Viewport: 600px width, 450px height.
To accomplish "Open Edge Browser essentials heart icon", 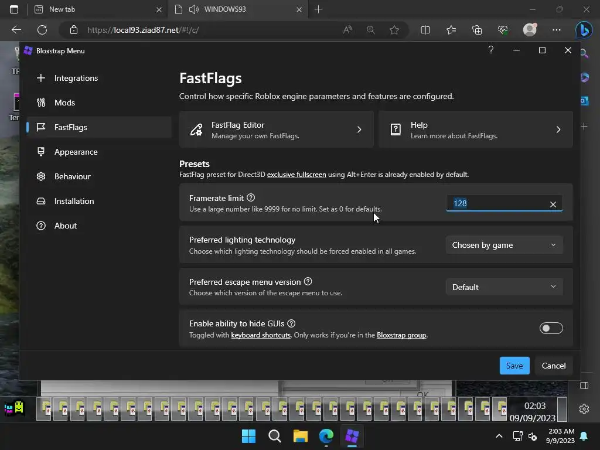I will coord(503,30).
